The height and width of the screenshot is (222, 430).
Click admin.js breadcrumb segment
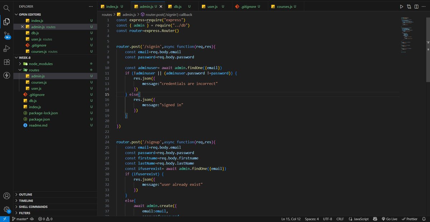pyautogui.click(x=126, y=15)
